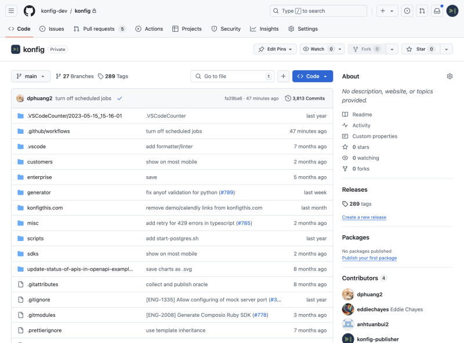Viewport: 464px width, 343px height.
Task: Open the generator folder
Action: (x=39, y=192)
